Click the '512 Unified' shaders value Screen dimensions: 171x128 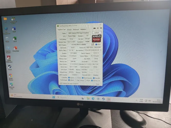coord(74,53)
